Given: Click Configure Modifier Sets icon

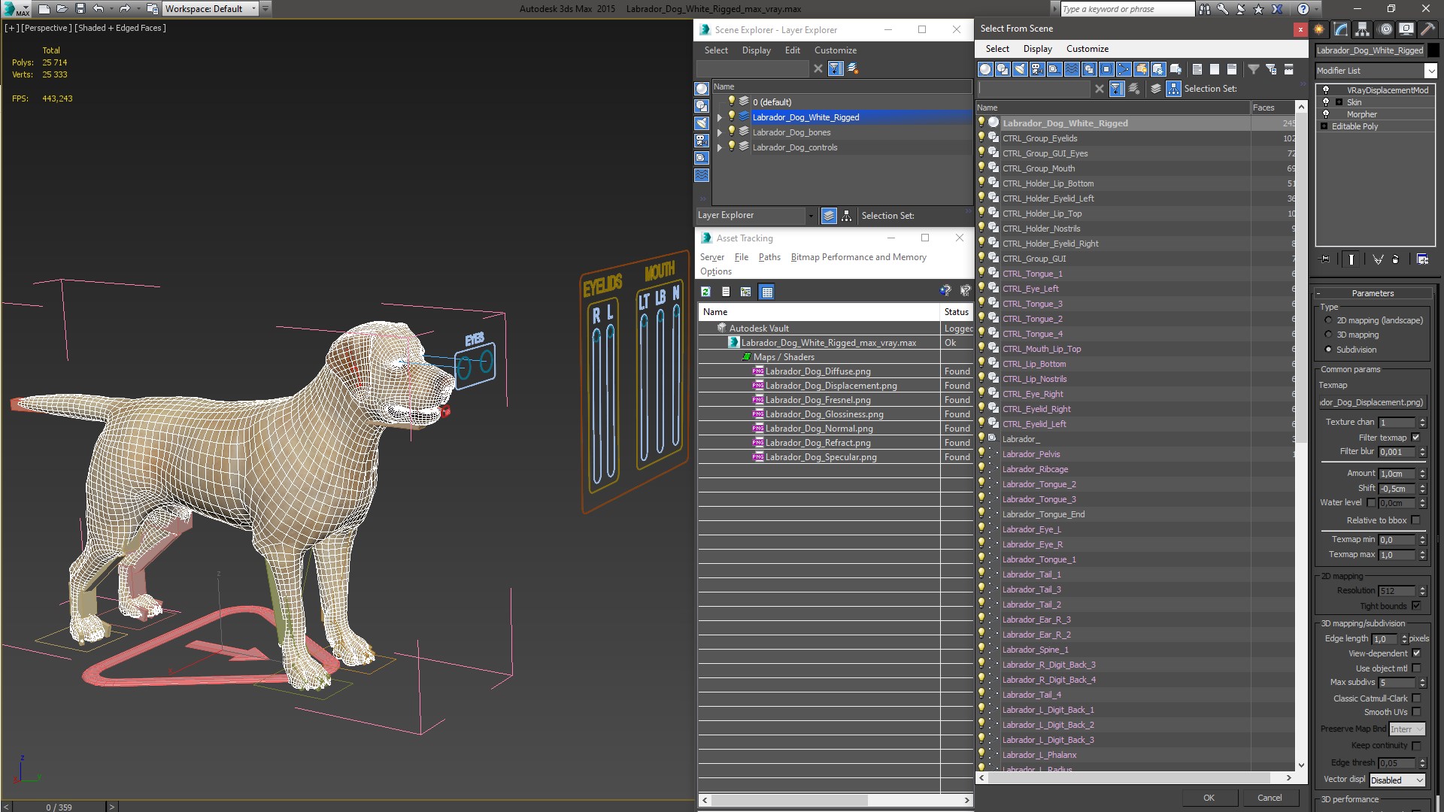Looking at the screenshot, I should (1423, 259).
